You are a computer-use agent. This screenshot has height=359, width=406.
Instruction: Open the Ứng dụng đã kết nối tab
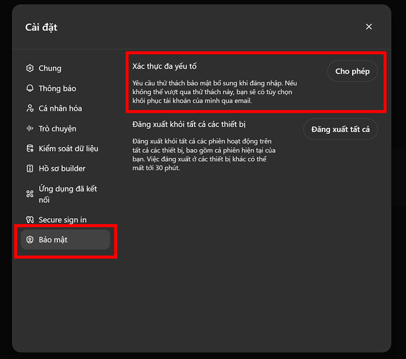65,194
